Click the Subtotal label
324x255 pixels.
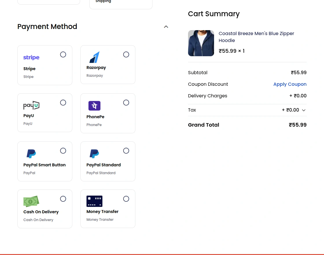(198, 73)
